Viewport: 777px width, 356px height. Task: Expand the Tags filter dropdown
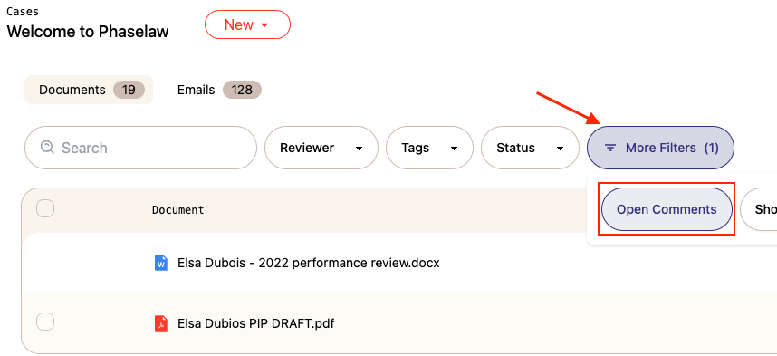pos(429,148)
